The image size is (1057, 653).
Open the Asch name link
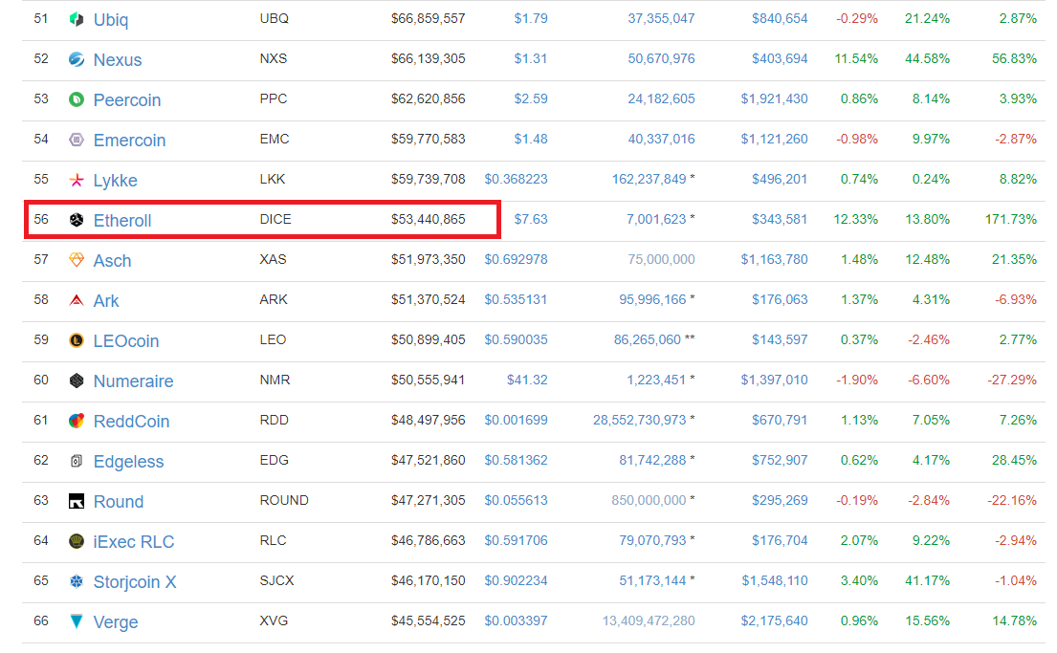(112, 261)
